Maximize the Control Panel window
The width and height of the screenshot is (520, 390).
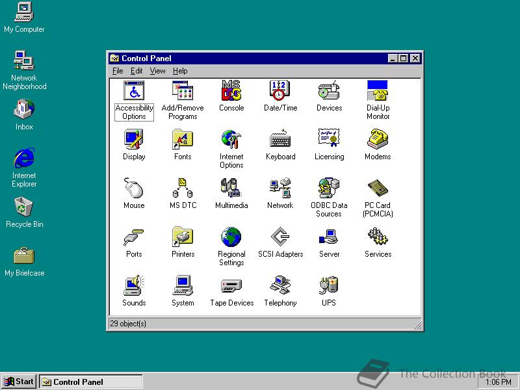(403, 58)
